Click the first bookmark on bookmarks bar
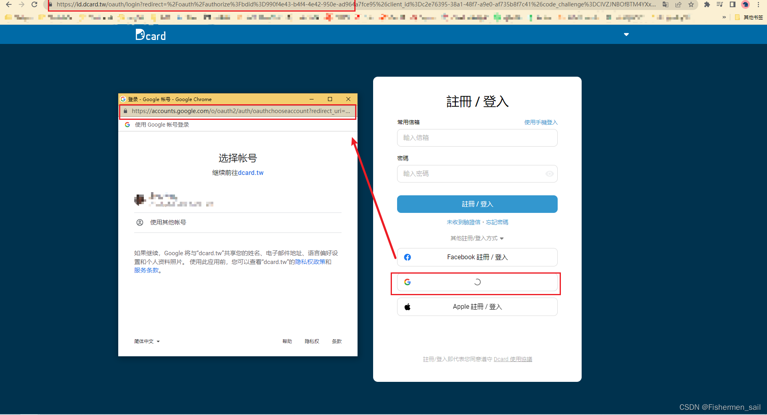 point(19,17)
